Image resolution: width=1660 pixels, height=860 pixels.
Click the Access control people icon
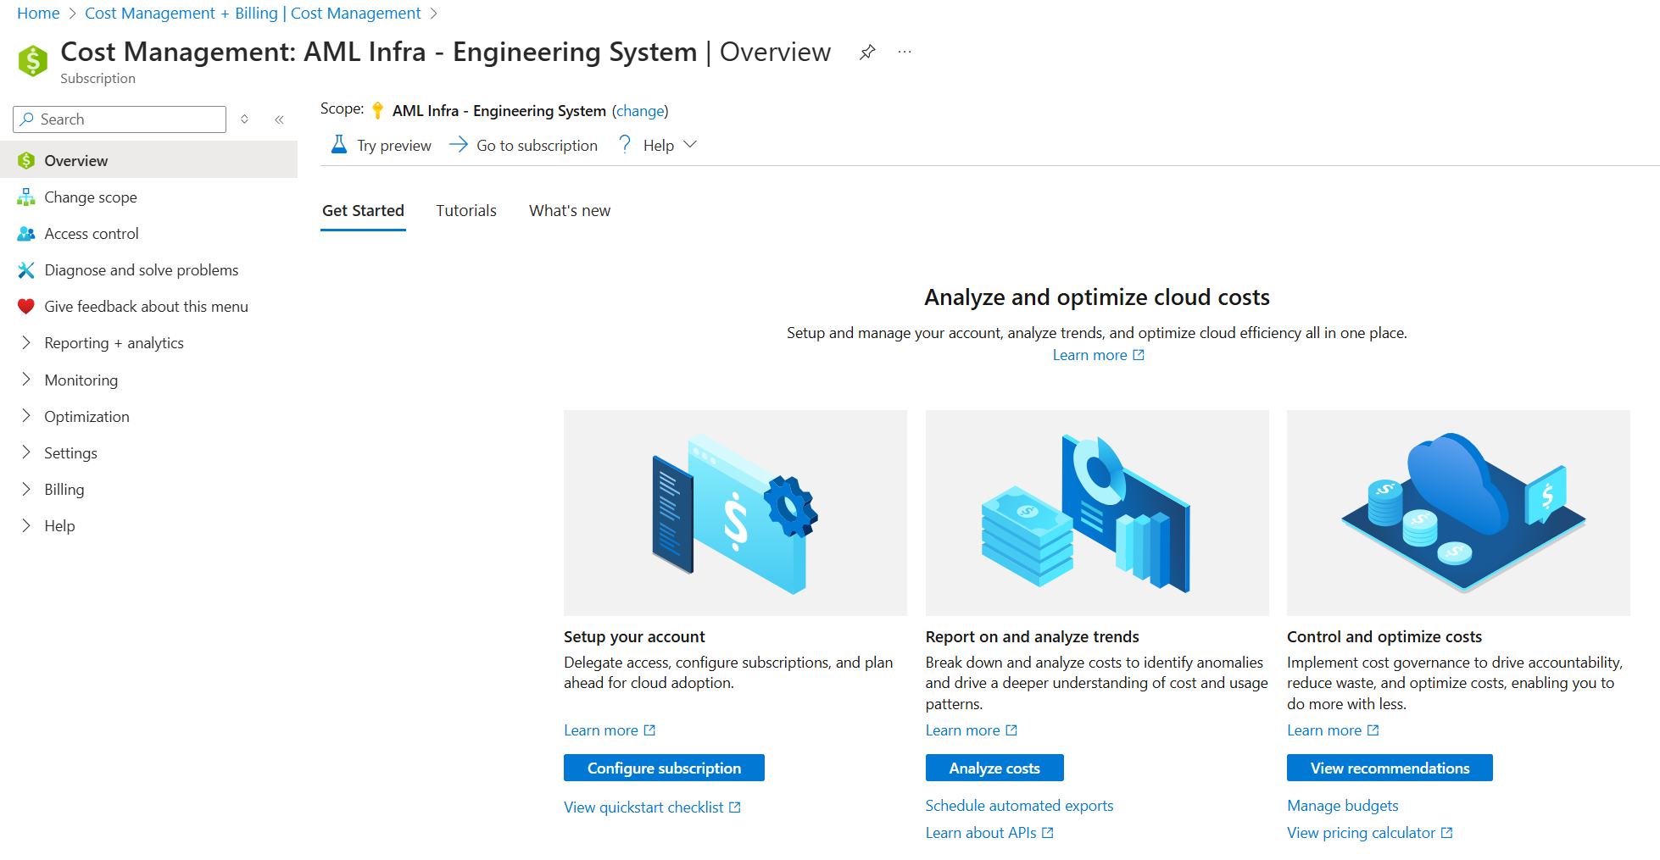click(x=26, y=233)
